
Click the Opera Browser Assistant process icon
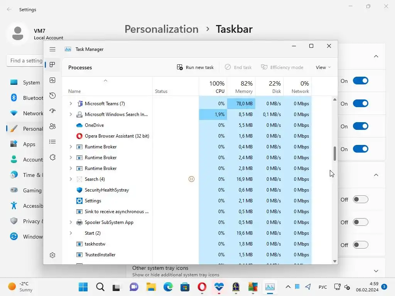pos(79,136)
